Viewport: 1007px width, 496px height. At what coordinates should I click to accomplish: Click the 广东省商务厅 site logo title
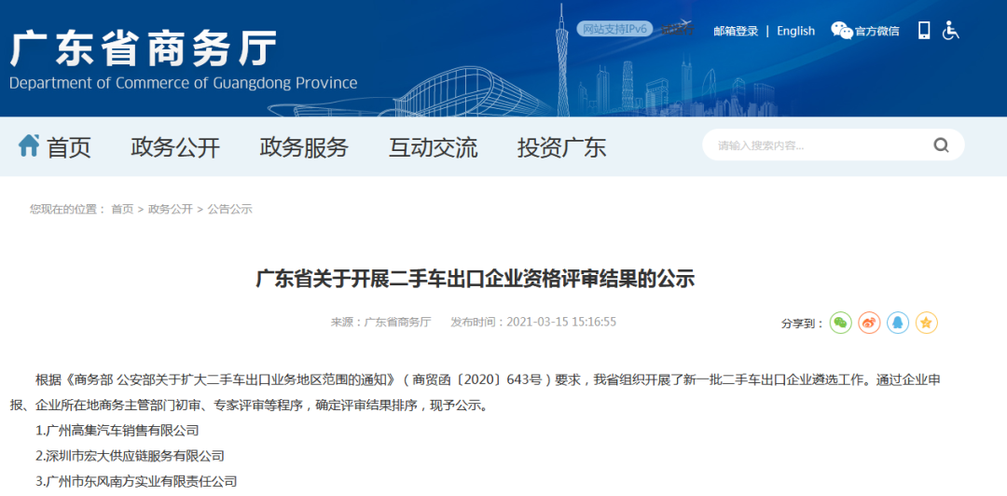click(144, 48)
